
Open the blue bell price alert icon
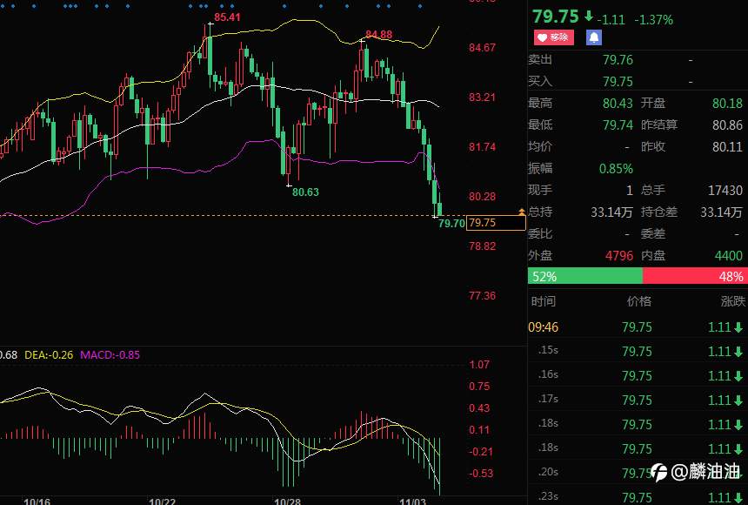point(594,37)
